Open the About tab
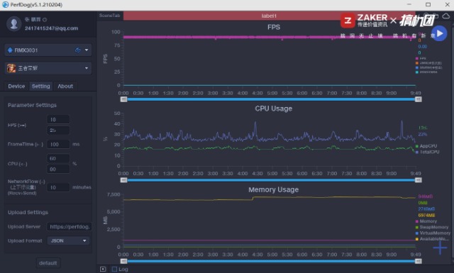This screenshot has width=454, height=273. pos(65,87)
